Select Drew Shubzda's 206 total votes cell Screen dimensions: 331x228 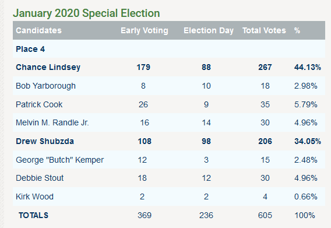click(265, 141)
